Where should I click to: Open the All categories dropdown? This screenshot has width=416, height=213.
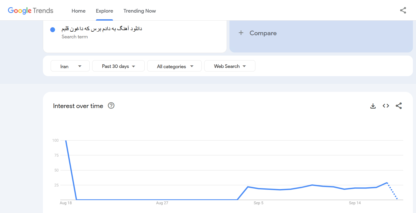tap(174, 66)
